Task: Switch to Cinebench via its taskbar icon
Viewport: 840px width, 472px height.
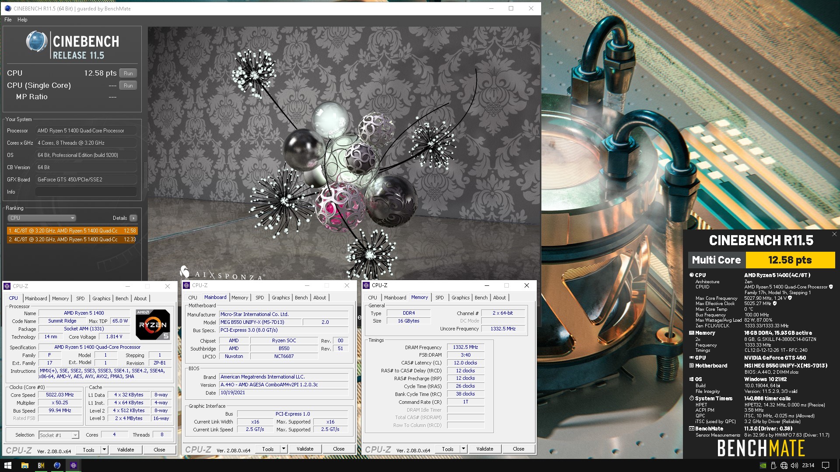Action: coord(57,465)
